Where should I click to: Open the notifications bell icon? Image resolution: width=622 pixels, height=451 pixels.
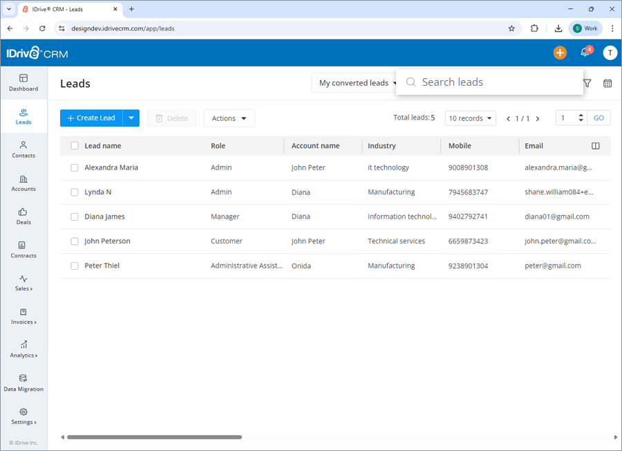pos(584,53)
